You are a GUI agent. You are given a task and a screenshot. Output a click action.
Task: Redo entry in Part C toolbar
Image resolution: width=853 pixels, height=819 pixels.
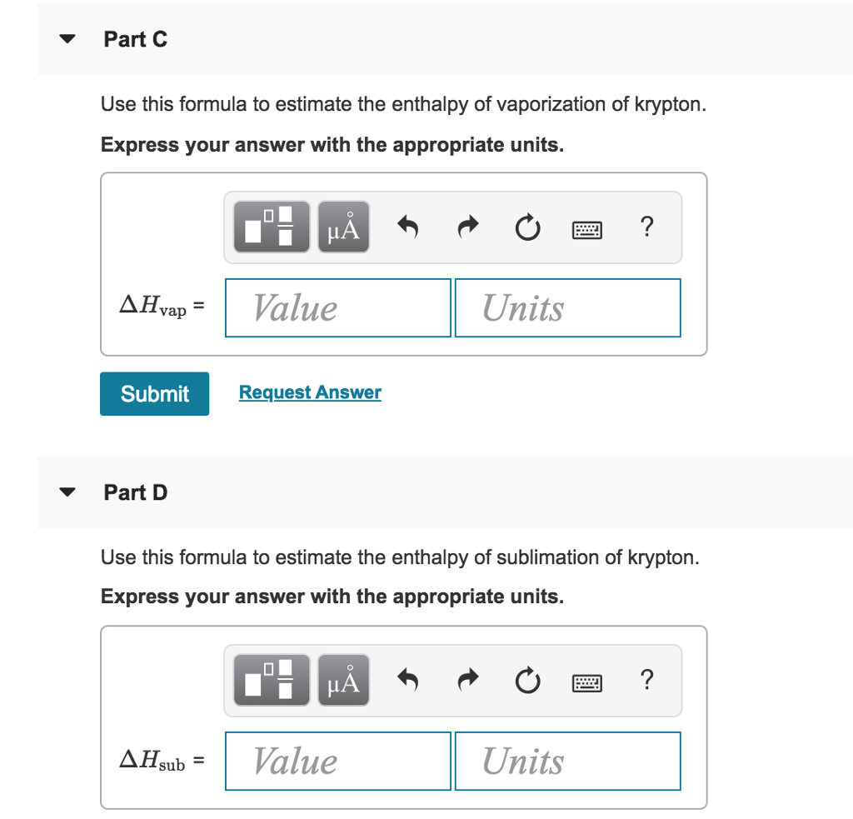click(x=468, y=227)
